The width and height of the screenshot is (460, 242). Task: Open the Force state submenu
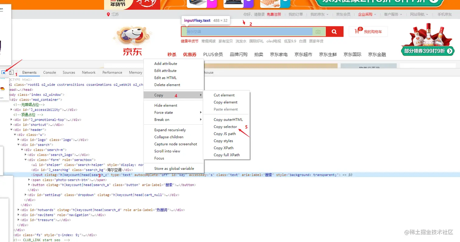click(174, 113)
